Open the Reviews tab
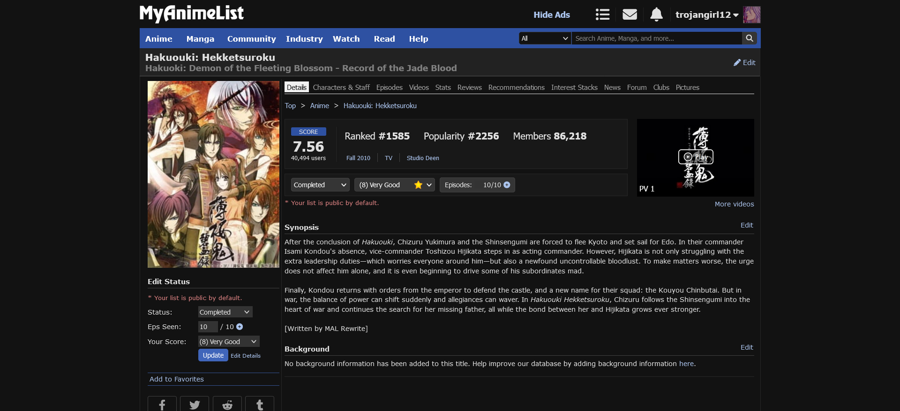Viewport: 900px width, 411px height. coord(469,88)
